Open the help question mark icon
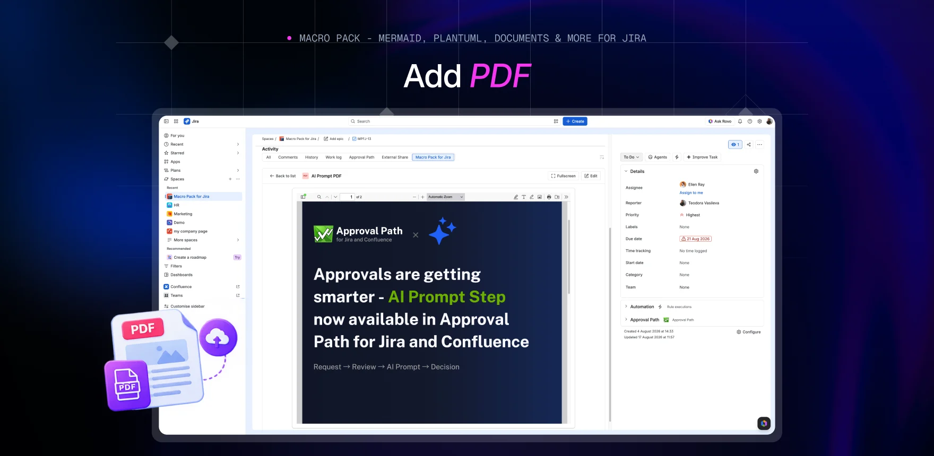 [750, 121]
